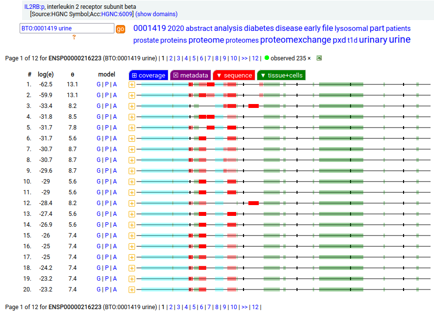Open the P model link in row 2
434x316 pixels.
107,95
